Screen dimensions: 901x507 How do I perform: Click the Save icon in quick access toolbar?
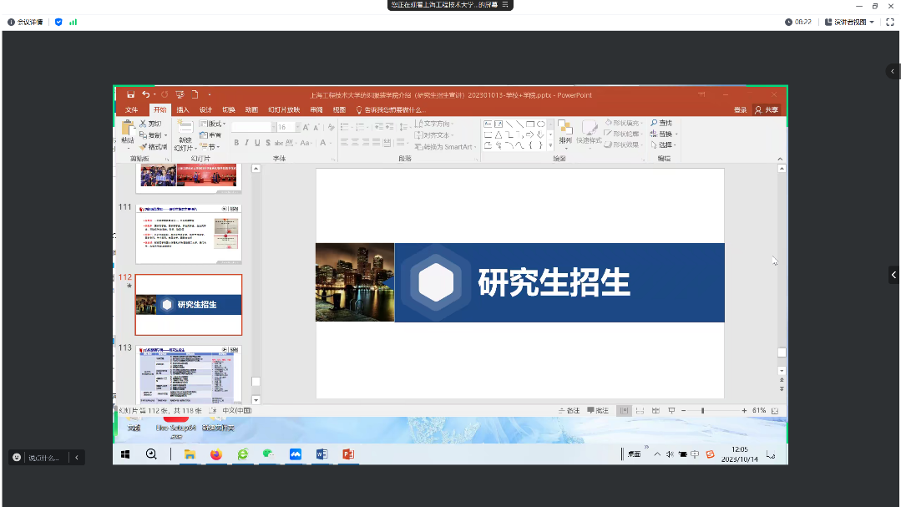coord(130,94)
